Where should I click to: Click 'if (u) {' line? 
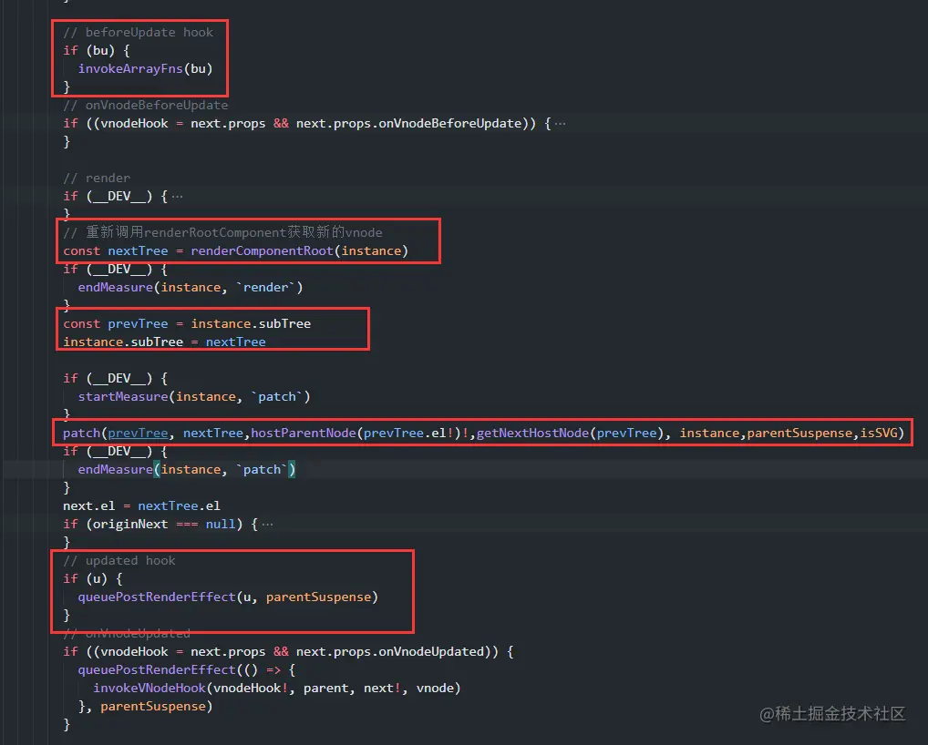(93, 579)
